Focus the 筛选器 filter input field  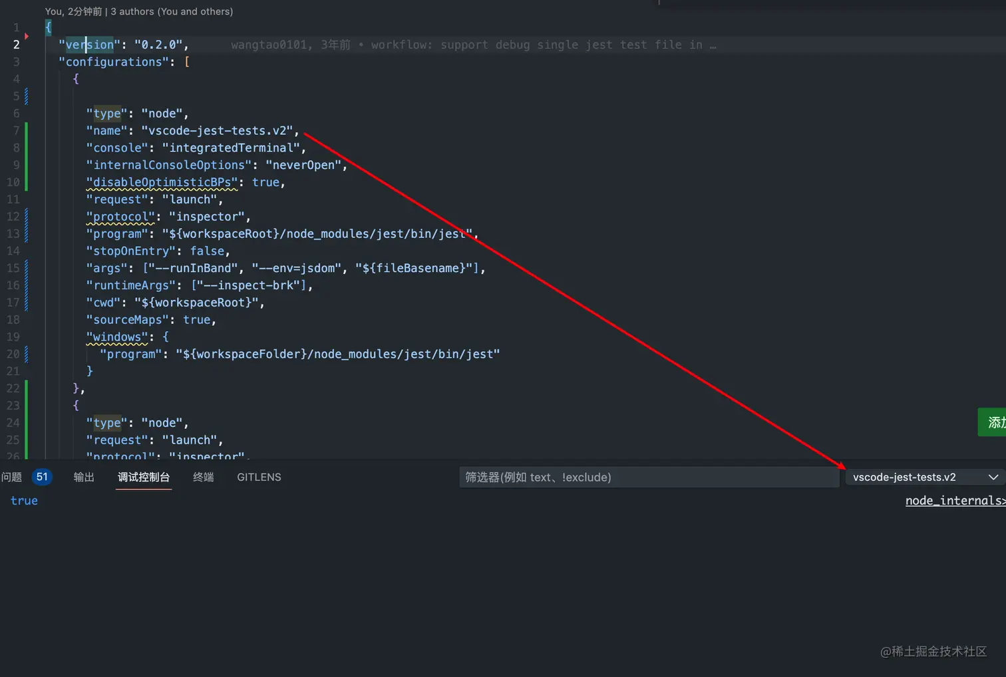click(x=649, y=477)
